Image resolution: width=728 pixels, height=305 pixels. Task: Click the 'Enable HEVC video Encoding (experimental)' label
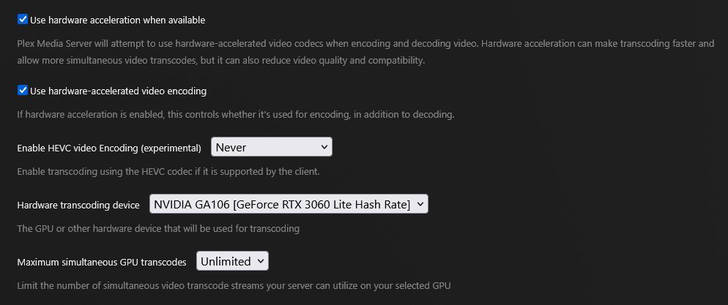[x=109, y=148]
